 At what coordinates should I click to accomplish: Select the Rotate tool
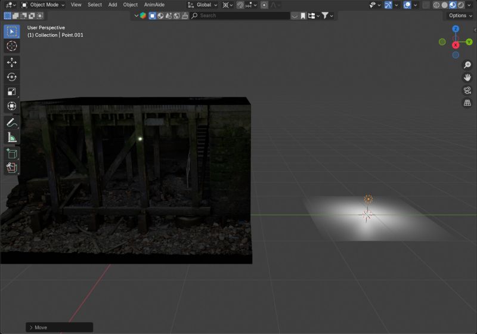(11, 77)
